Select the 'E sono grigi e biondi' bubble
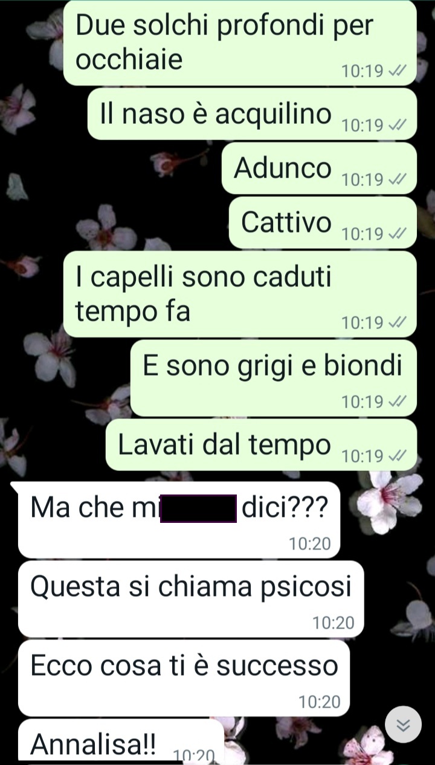Image resolution: width=435 pixels, height=765 pixels. [x=274, y=379]
